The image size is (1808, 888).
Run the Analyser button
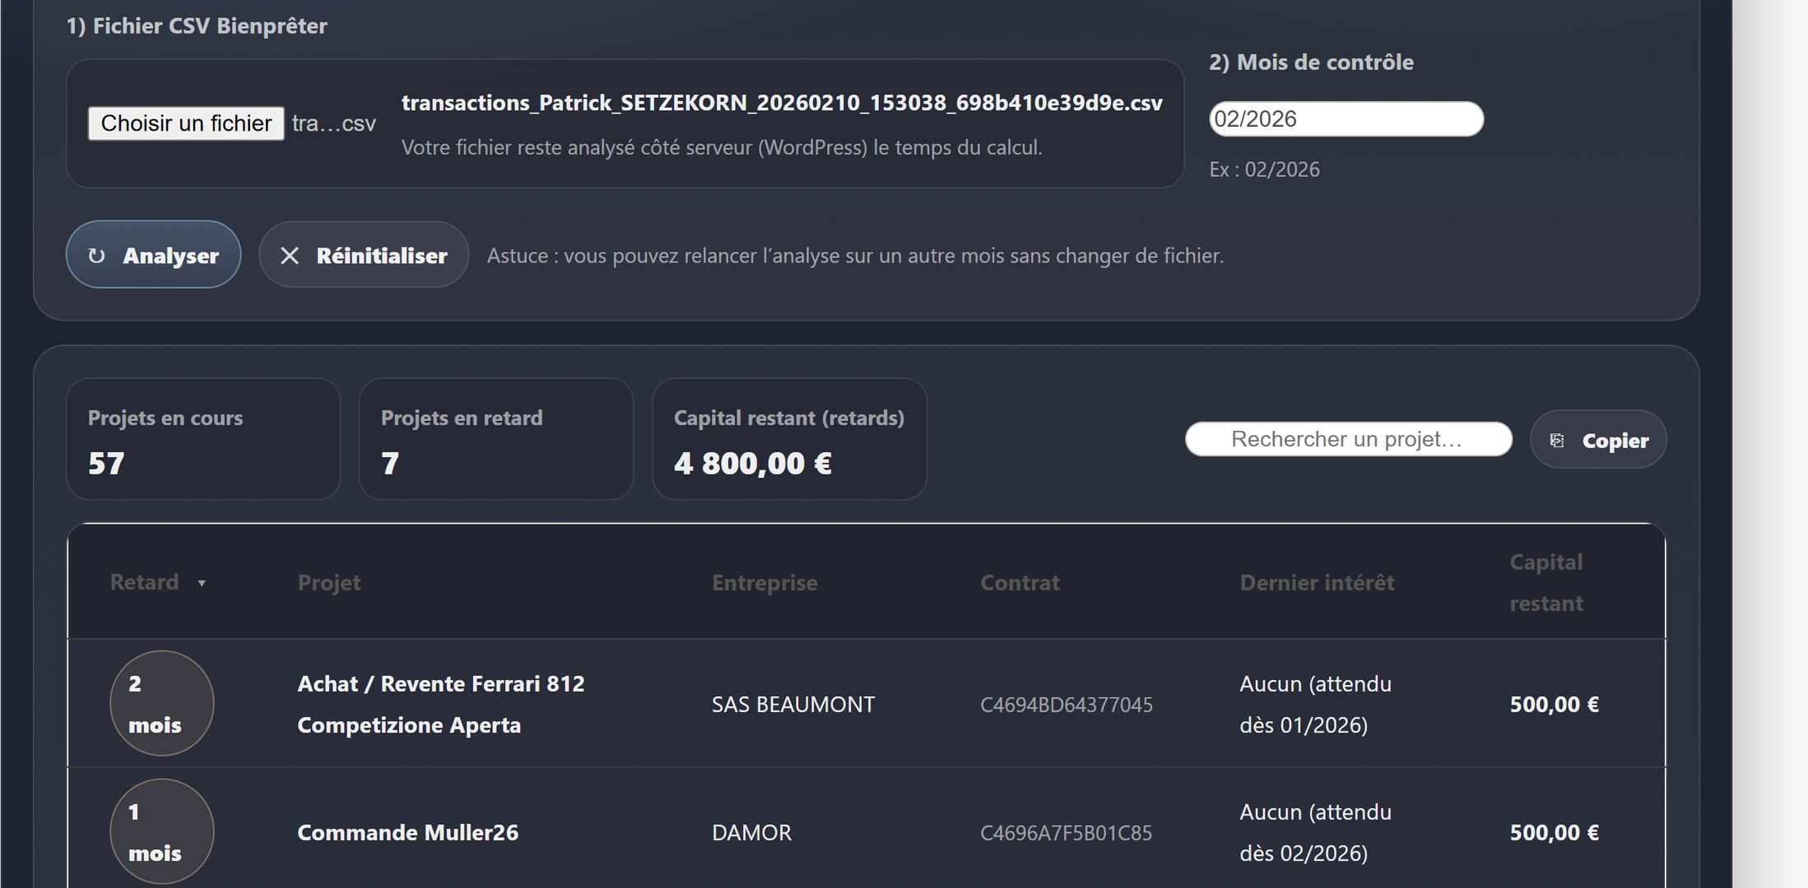tap(153, 254)
